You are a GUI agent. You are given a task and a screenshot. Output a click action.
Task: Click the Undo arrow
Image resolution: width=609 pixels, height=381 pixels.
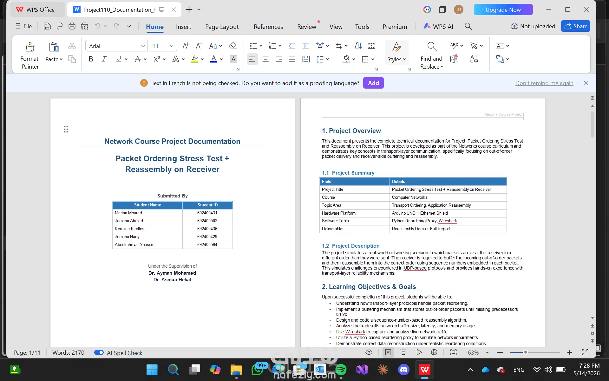click(x=97, y=26)
